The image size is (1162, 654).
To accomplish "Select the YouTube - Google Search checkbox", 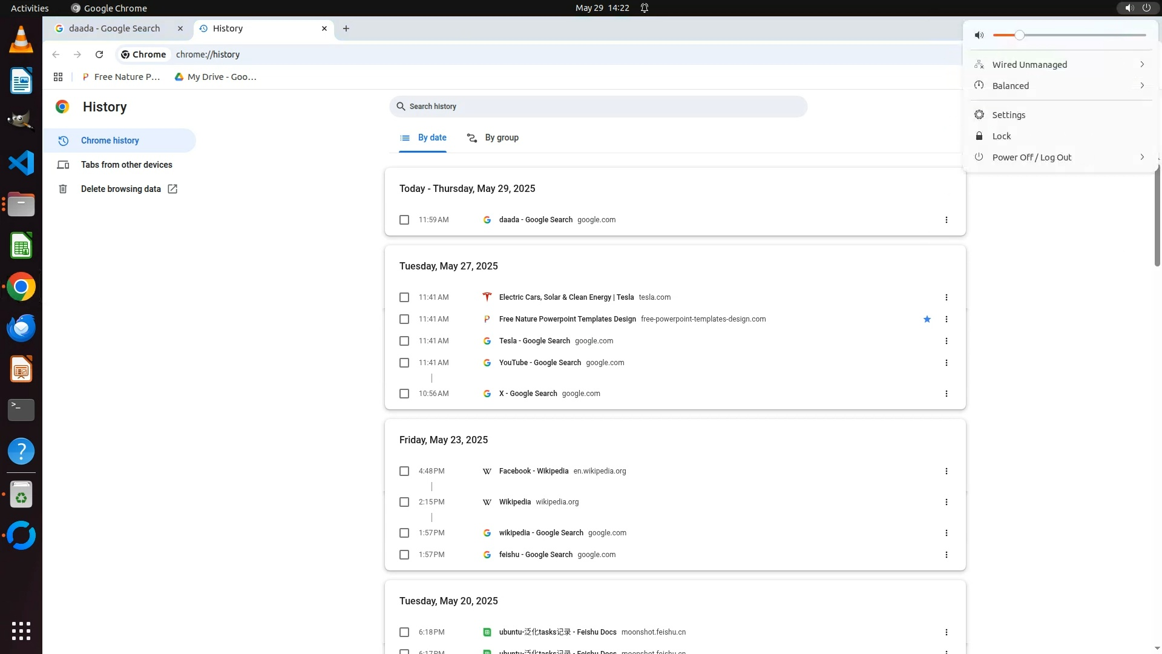I will tap(404, 363).
